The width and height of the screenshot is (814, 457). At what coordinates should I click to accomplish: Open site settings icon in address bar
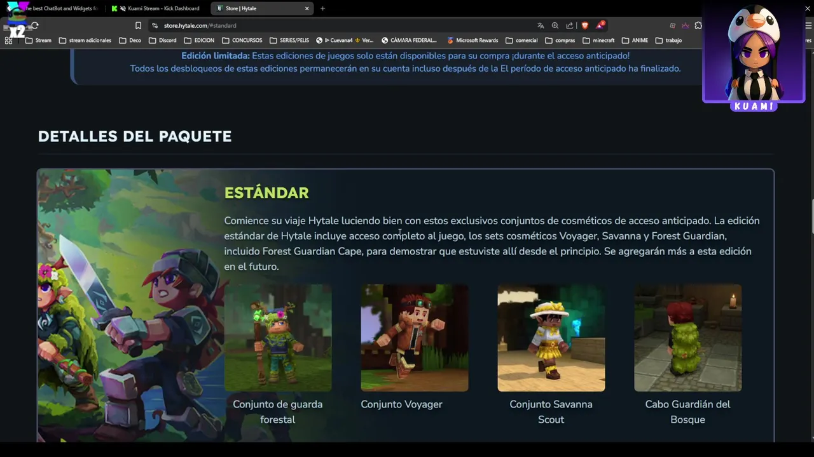(155, 25)
